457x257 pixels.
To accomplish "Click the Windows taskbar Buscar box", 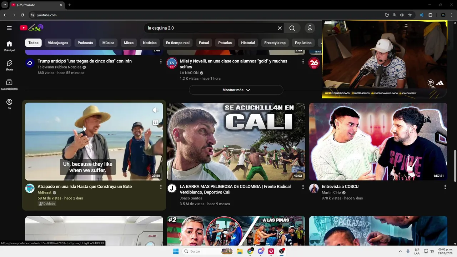I will pyautogui.click(x=208, y=251).
